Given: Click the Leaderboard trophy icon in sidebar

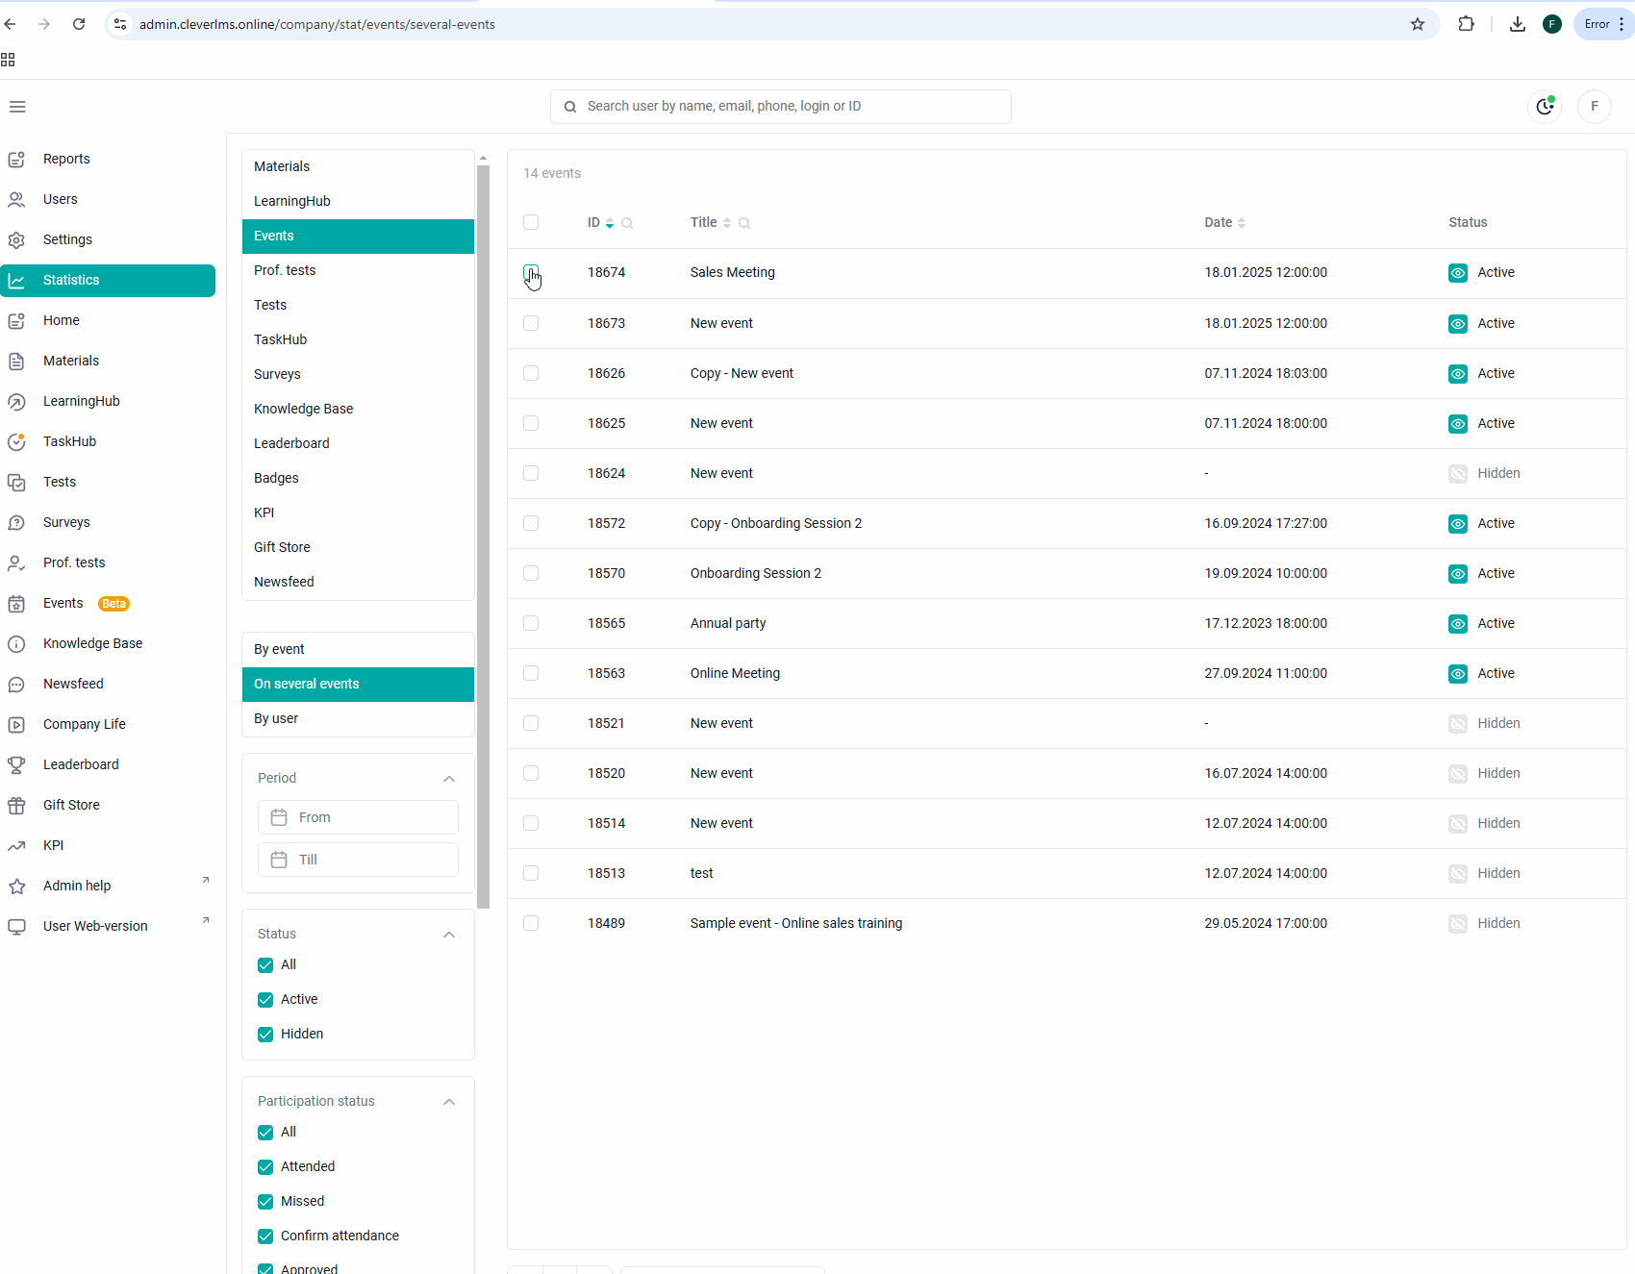Looking at the screenshot, I should tap(16, 765).
